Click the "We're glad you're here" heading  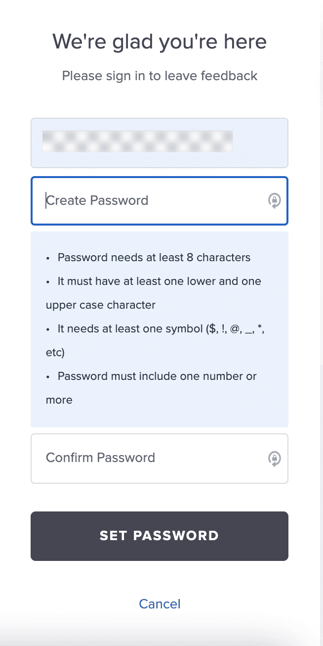pyautogui.click(x=160, y=41)
